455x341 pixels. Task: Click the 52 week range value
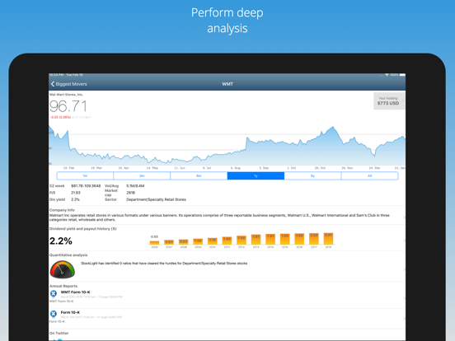coord(86,186)
